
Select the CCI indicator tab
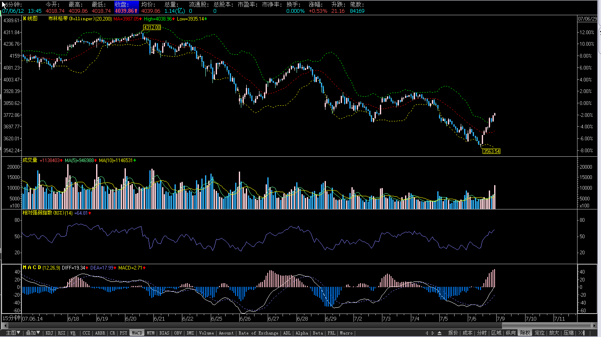coord(86,333)
